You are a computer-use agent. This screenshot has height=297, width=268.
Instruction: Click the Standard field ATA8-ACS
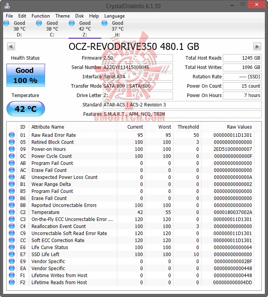(182, 105)
